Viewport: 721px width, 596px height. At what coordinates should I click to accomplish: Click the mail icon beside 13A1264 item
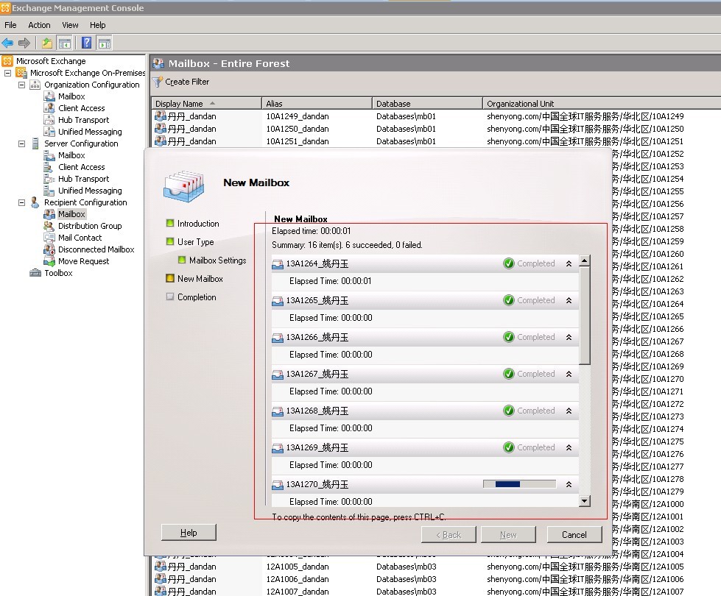tap(278, 263)
